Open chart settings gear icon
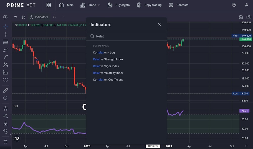253x149 pixels. pos(241,17)
